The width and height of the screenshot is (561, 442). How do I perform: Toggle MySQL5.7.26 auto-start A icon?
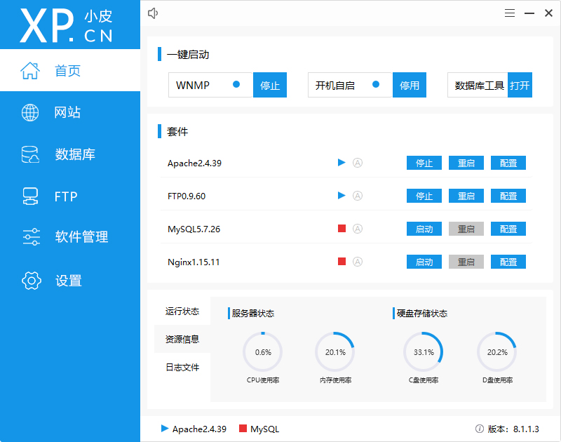tap(358, 229)
